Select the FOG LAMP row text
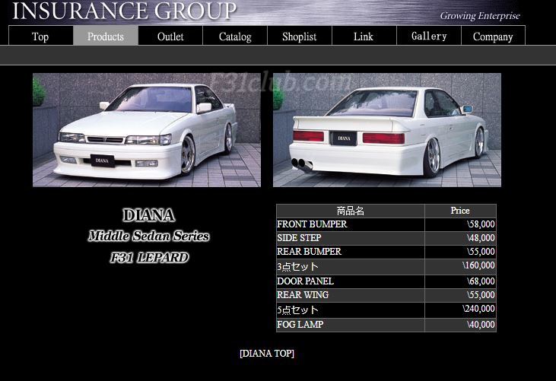556x381 pixels. coord(300,325)
